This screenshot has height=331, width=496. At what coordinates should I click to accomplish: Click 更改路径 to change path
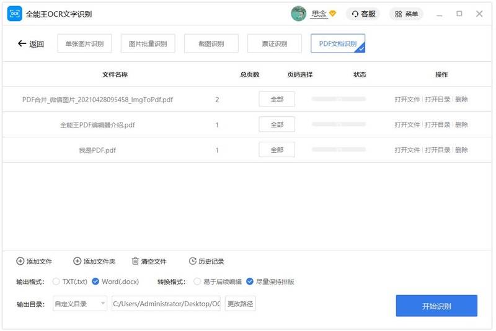tap(240, 304)
